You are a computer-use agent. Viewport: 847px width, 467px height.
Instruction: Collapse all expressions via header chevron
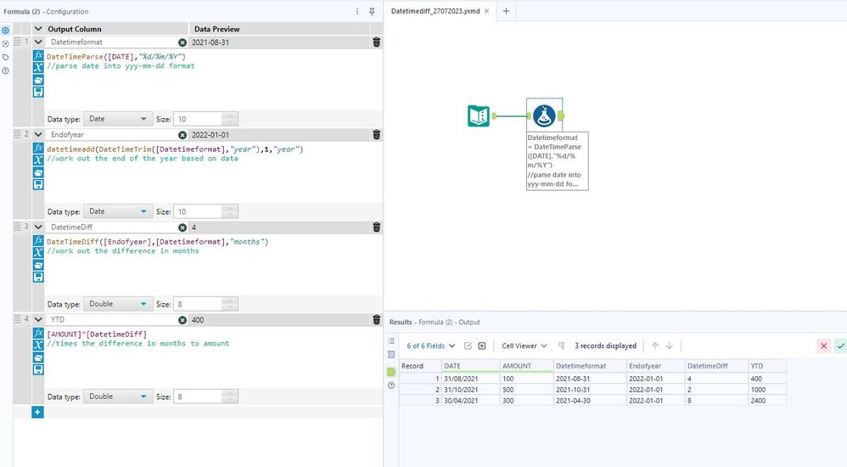(38, 29)
